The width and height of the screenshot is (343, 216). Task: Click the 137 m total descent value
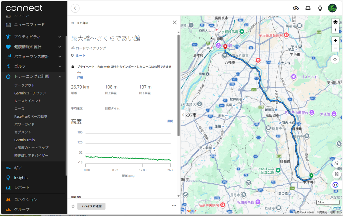point(145,87)
